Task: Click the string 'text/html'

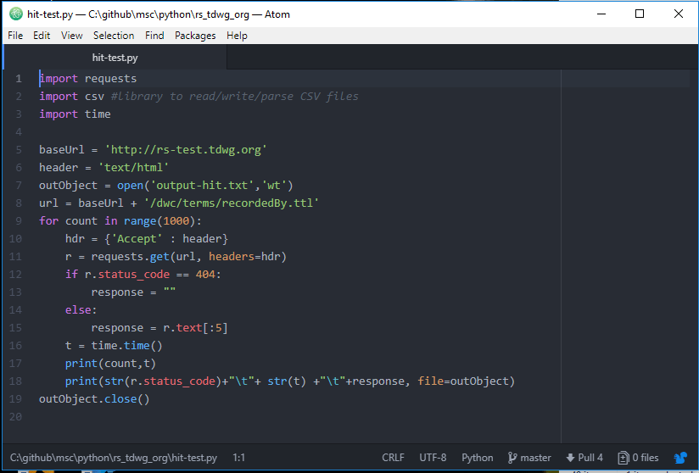Action: pyautogui.click(x=134, y=168)
